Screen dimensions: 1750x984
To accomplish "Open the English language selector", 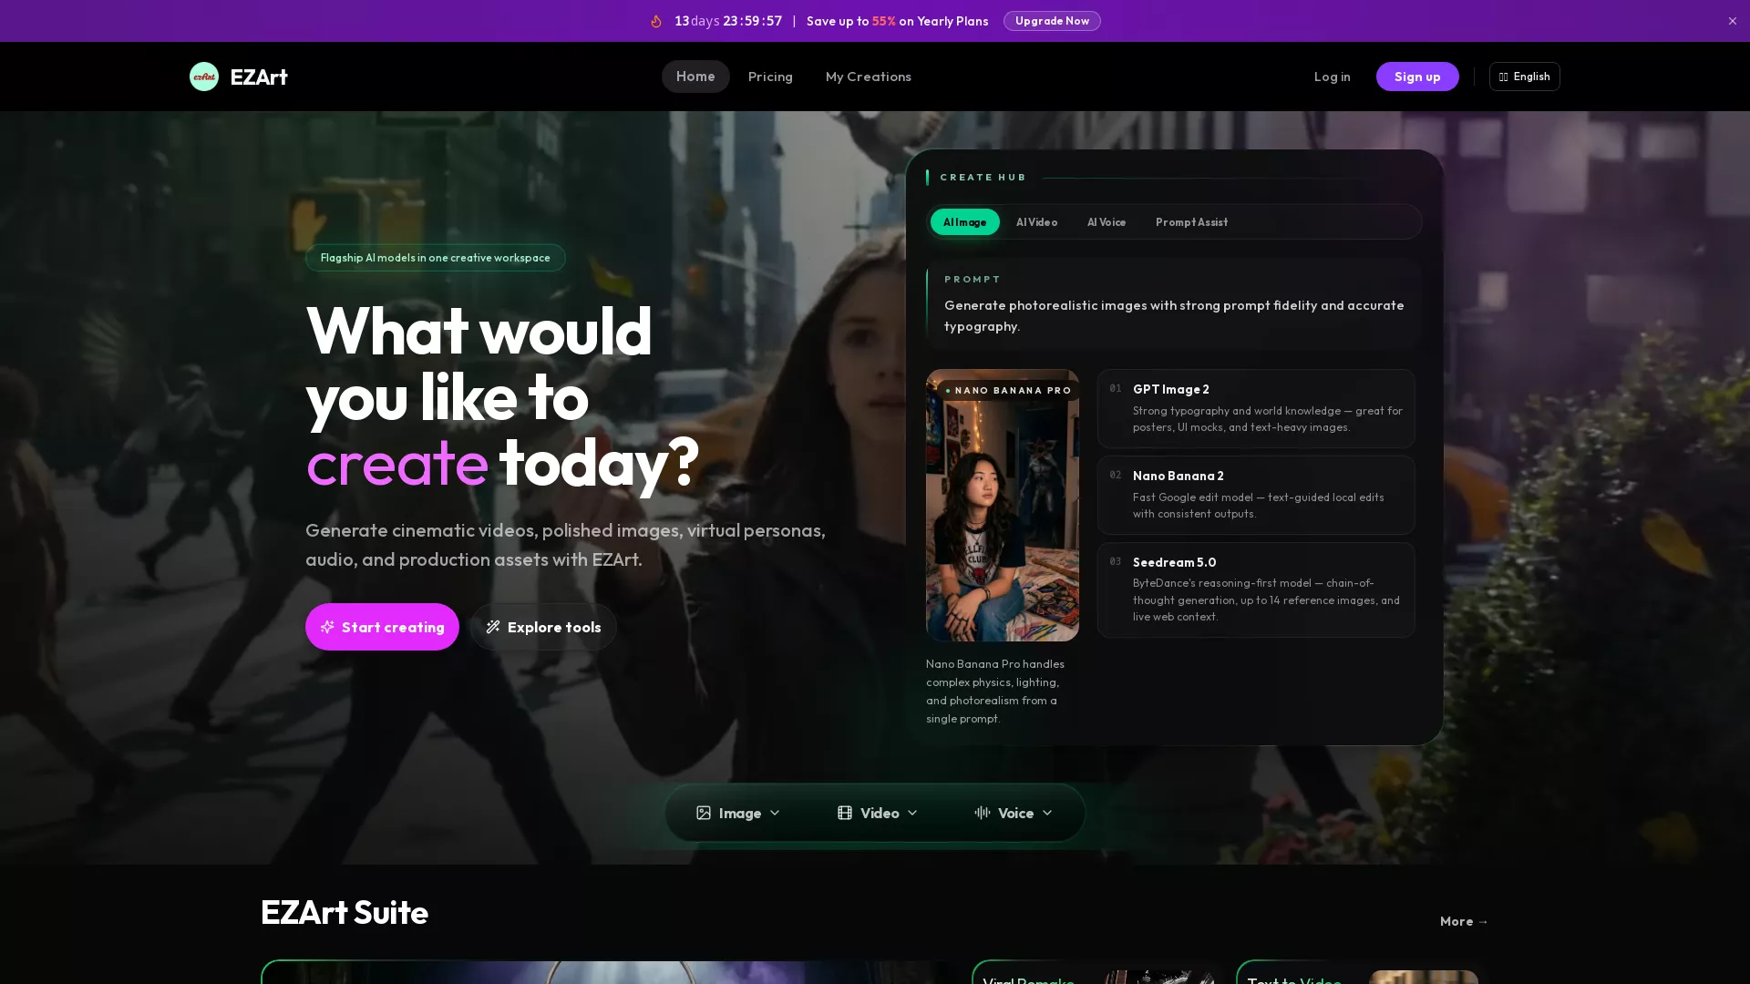I will tap(1525, 77).
